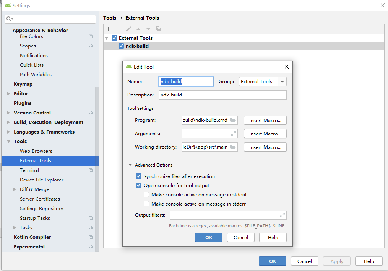This screenshot has height=271, width=388.
Task: Expand the Tasks settings node
Action: coord(15,228)
